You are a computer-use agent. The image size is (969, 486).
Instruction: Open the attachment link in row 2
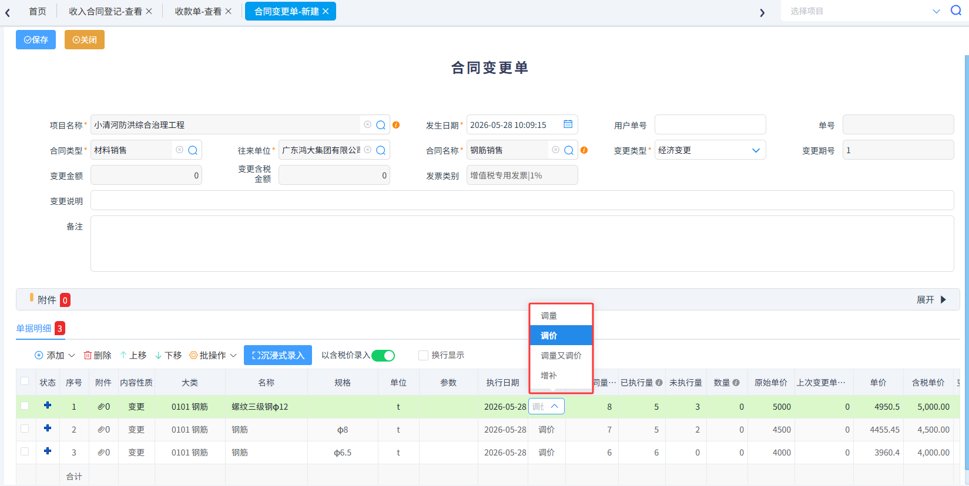(x=103, y=430)
